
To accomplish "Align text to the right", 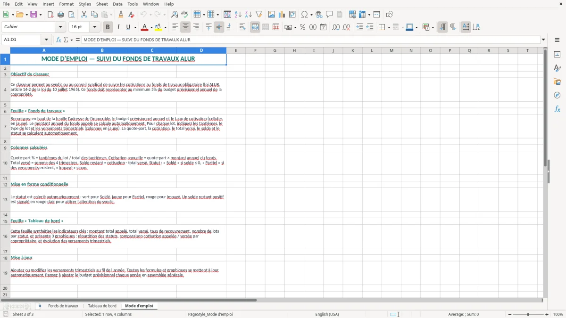I will click(x=196, y=27).
